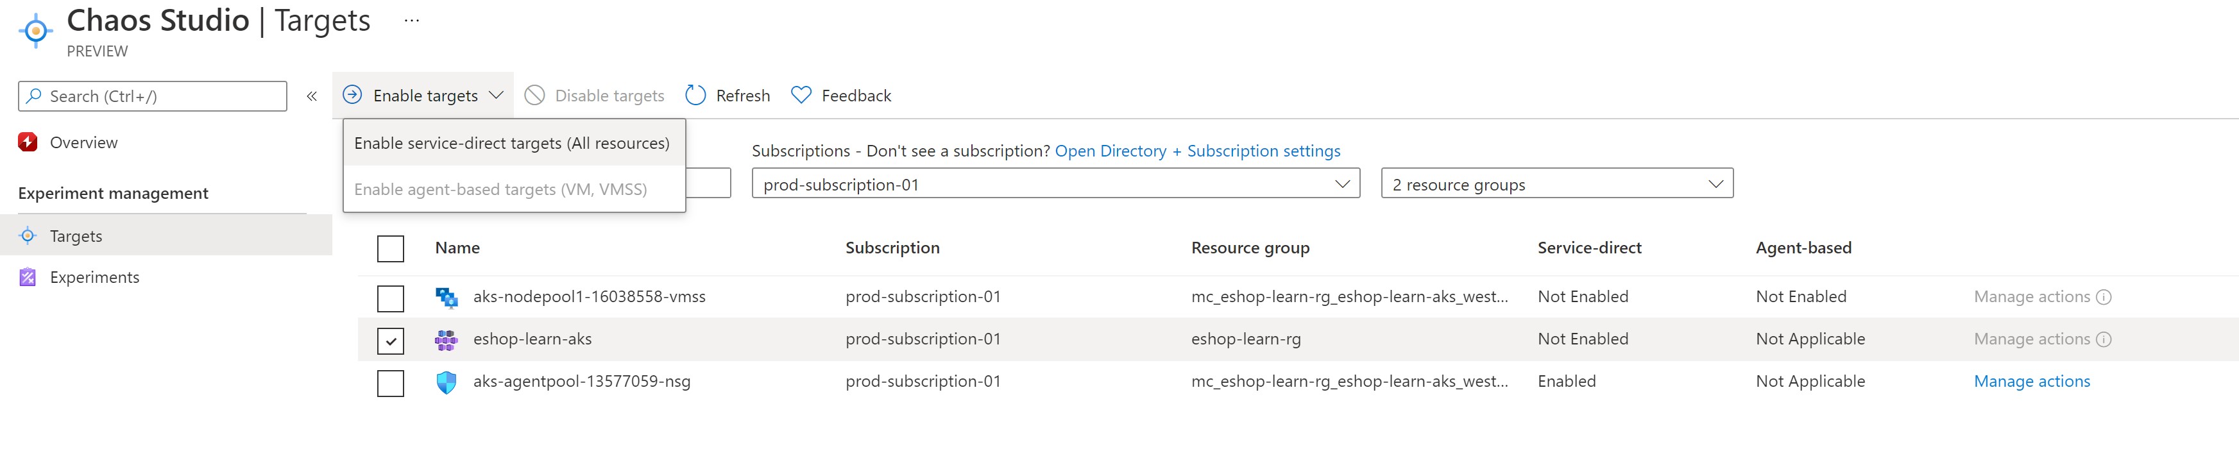Click the Enable targets toolbar button

[x=423, y=95]
